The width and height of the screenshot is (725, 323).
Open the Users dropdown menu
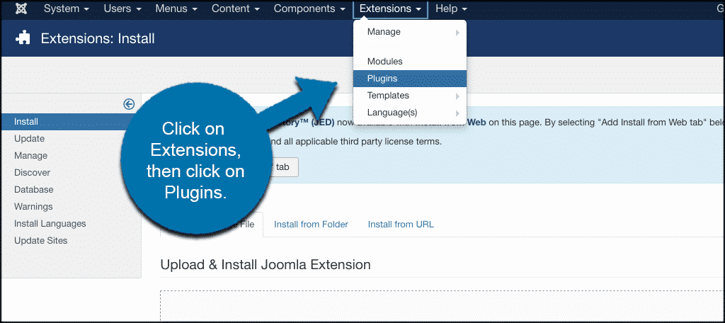coord(122,8)
